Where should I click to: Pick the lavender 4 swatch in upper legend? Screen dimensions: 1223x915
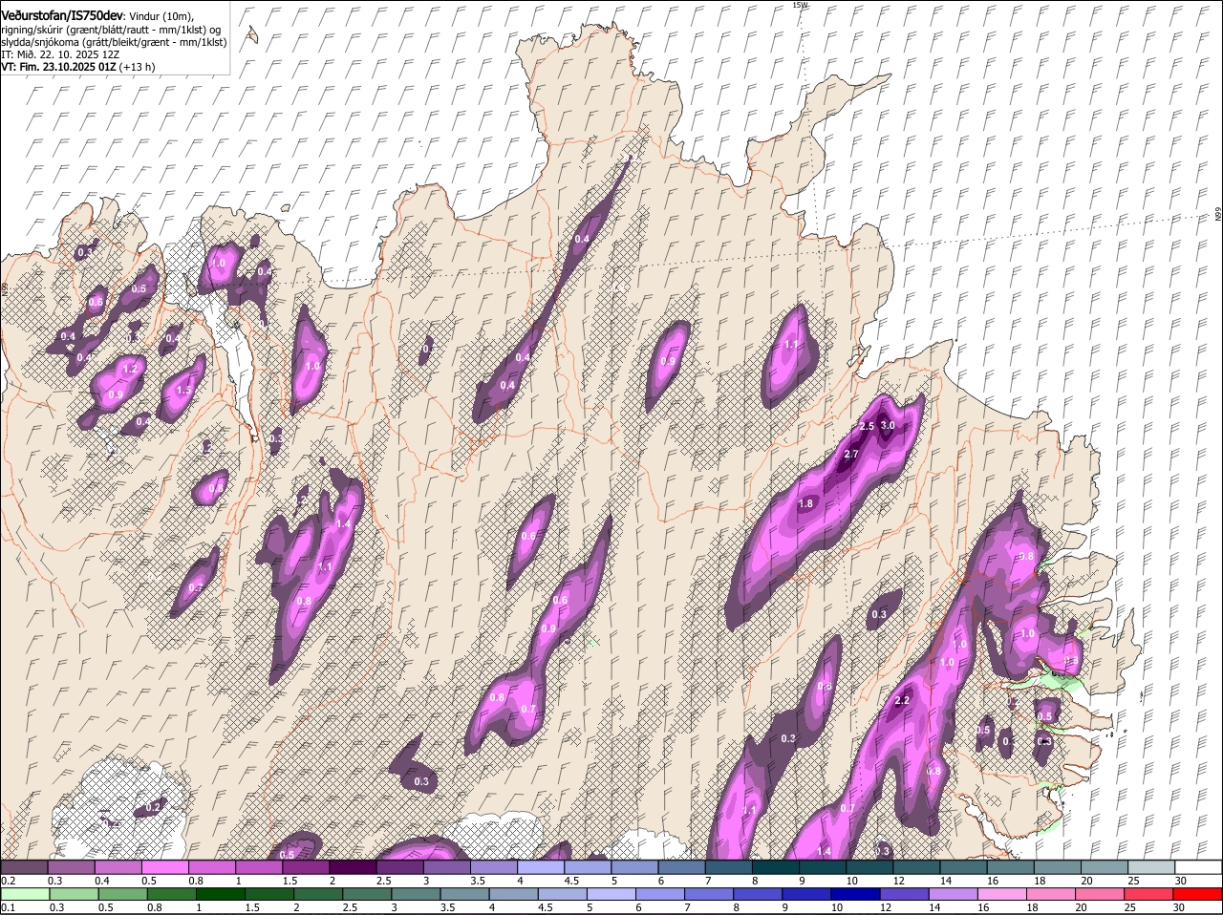point(541,866)
